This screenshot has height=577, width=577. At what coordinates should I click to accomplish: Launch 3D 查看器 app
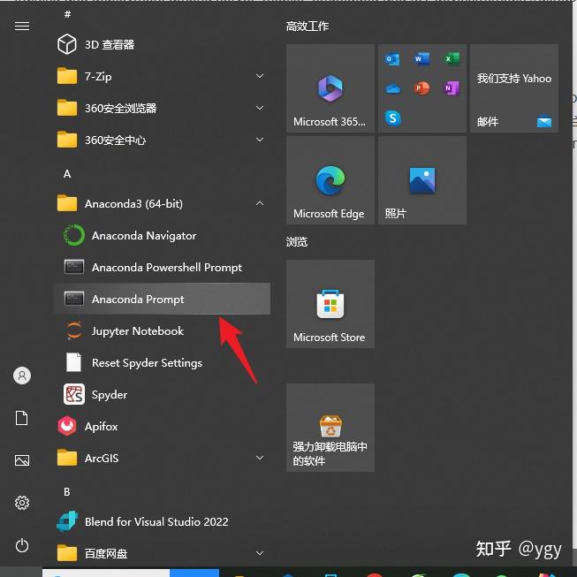pyautogui.click(x=162, y=44)
